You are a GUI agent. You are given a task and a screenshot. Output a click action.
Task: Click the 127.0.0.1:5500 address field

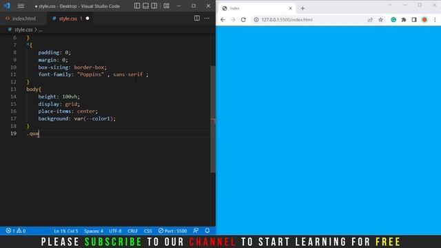click(287, 20)
